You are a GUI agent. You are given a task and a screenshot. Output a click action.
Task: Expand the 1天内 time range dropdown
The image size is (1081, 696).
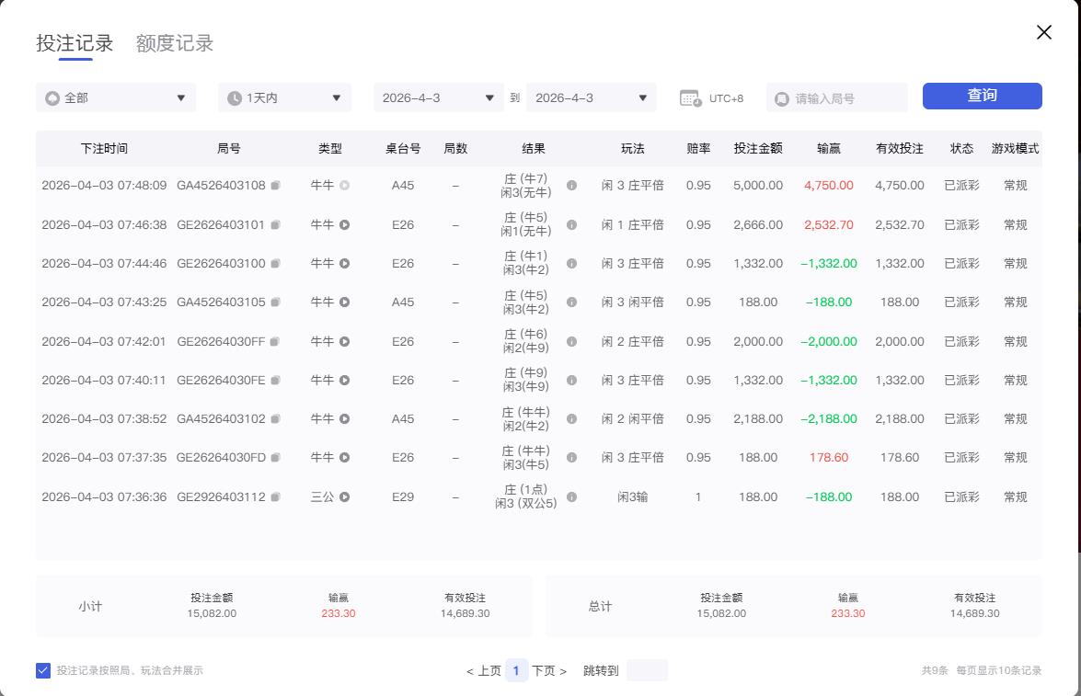285,96
